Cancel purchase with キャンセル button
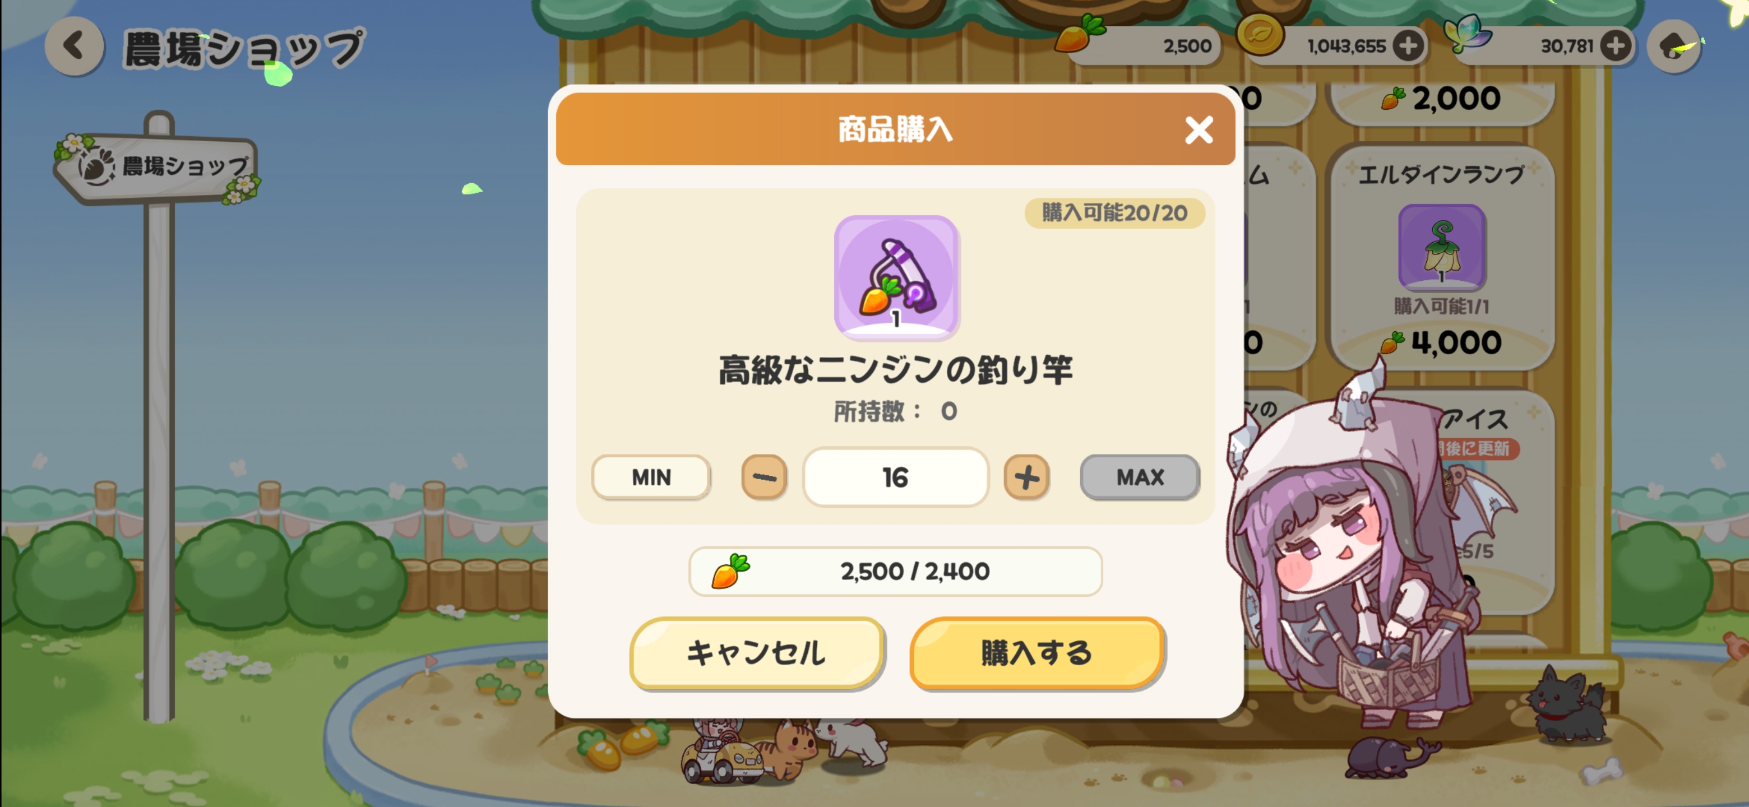 click(756, 652)
